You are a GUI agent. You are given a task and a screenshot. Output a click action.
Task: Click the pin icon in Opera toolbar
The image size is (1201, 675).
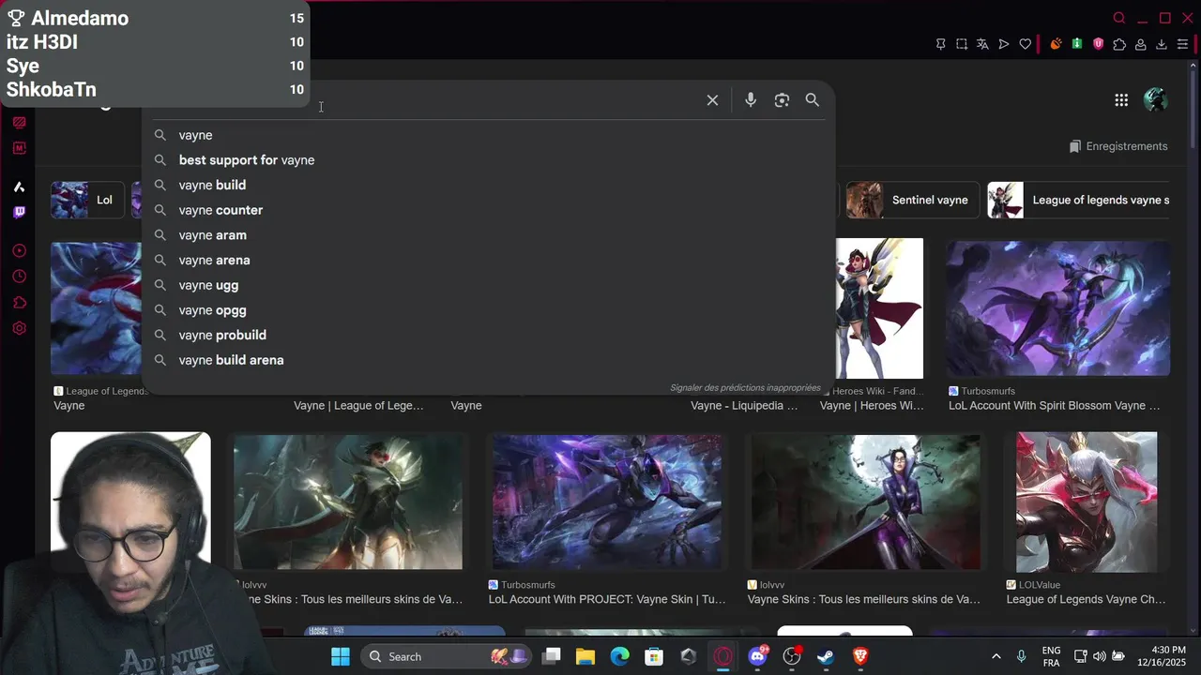coord(940,44)
